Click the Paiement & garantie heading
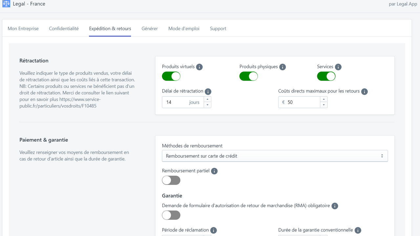 44,140
